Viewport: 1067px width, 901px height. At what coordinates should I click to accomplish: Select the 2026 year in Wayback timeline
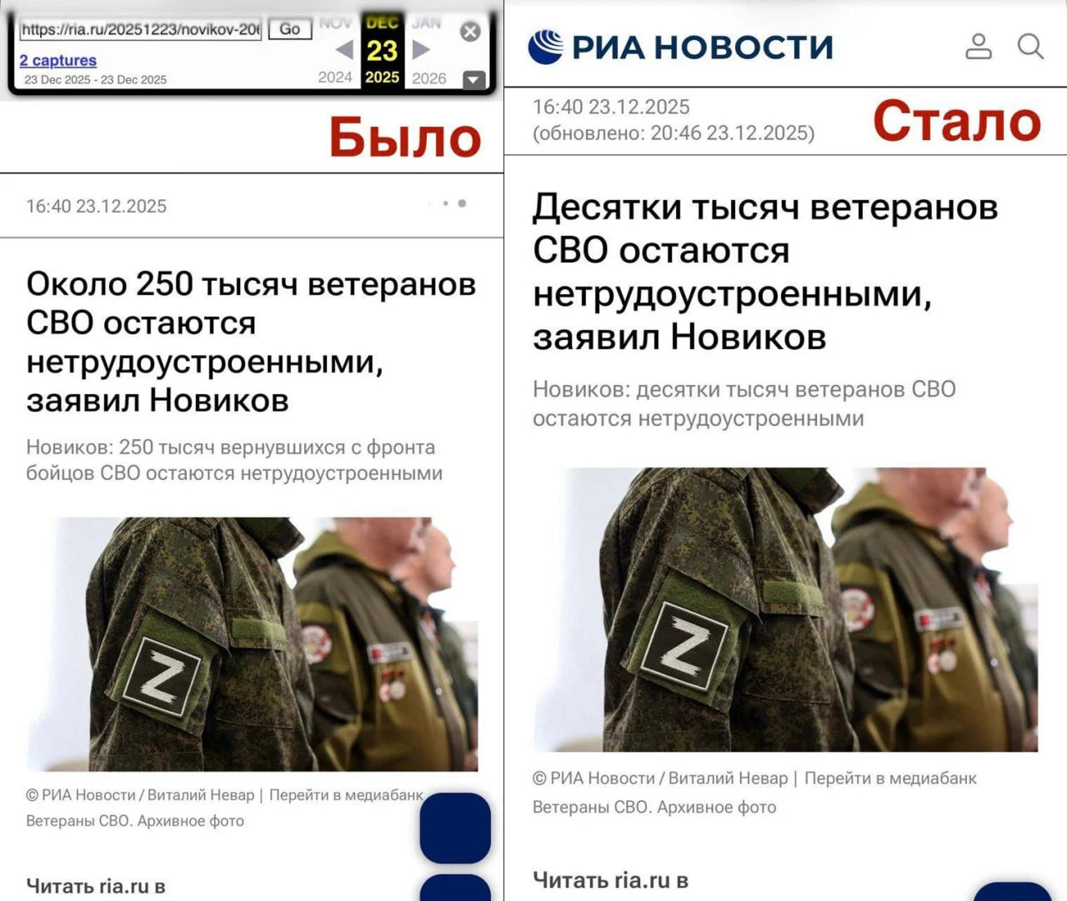429,78
